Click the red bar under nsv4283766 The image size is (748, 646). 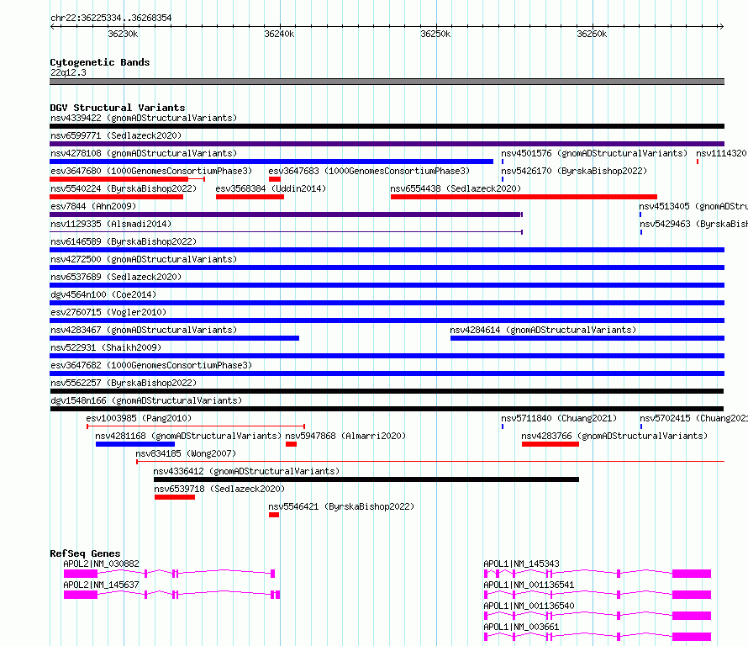point(550,444)
